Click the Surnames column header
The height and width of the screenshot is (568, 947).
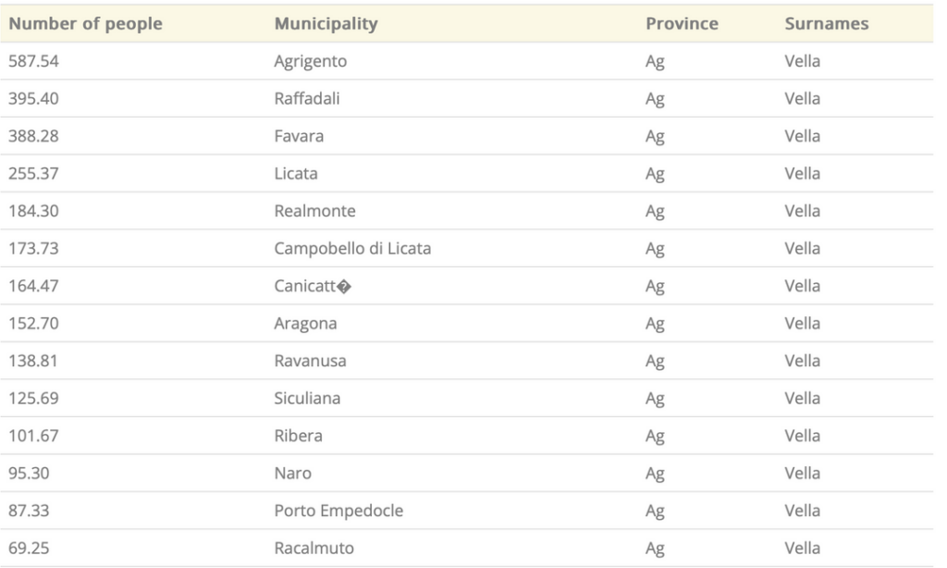tap(826, 23)
